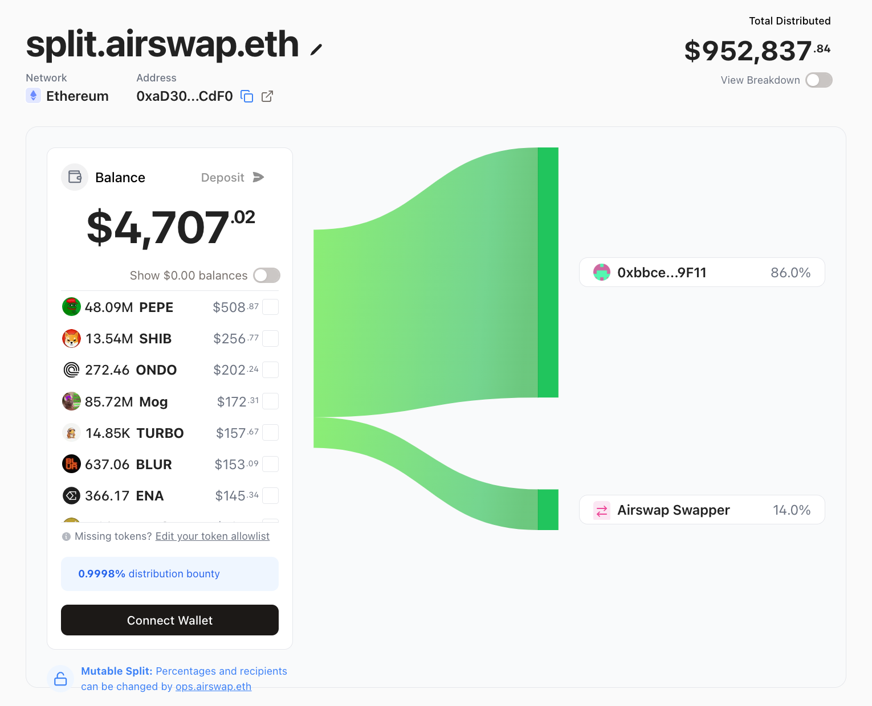Check the Mog token checkbox
Screen dimensions: 872x706
270,401
